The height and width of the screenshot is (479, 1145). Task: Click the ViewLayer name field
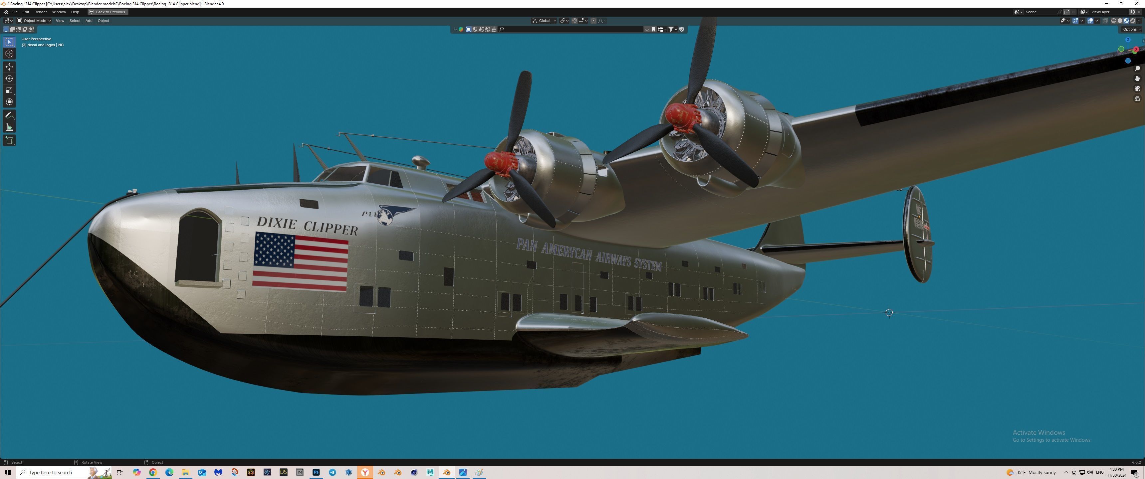(1108, 12)
